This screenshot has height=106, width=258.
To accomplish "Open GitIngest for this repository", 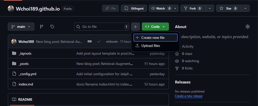I will coord(134,8).
